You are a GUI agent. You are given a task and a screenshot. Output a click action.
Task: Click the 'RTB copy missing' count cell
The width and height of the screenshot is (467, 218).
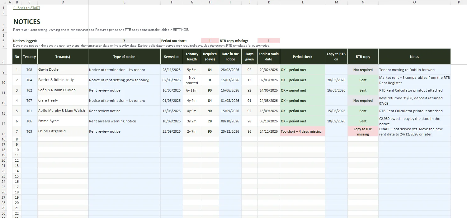269,41
